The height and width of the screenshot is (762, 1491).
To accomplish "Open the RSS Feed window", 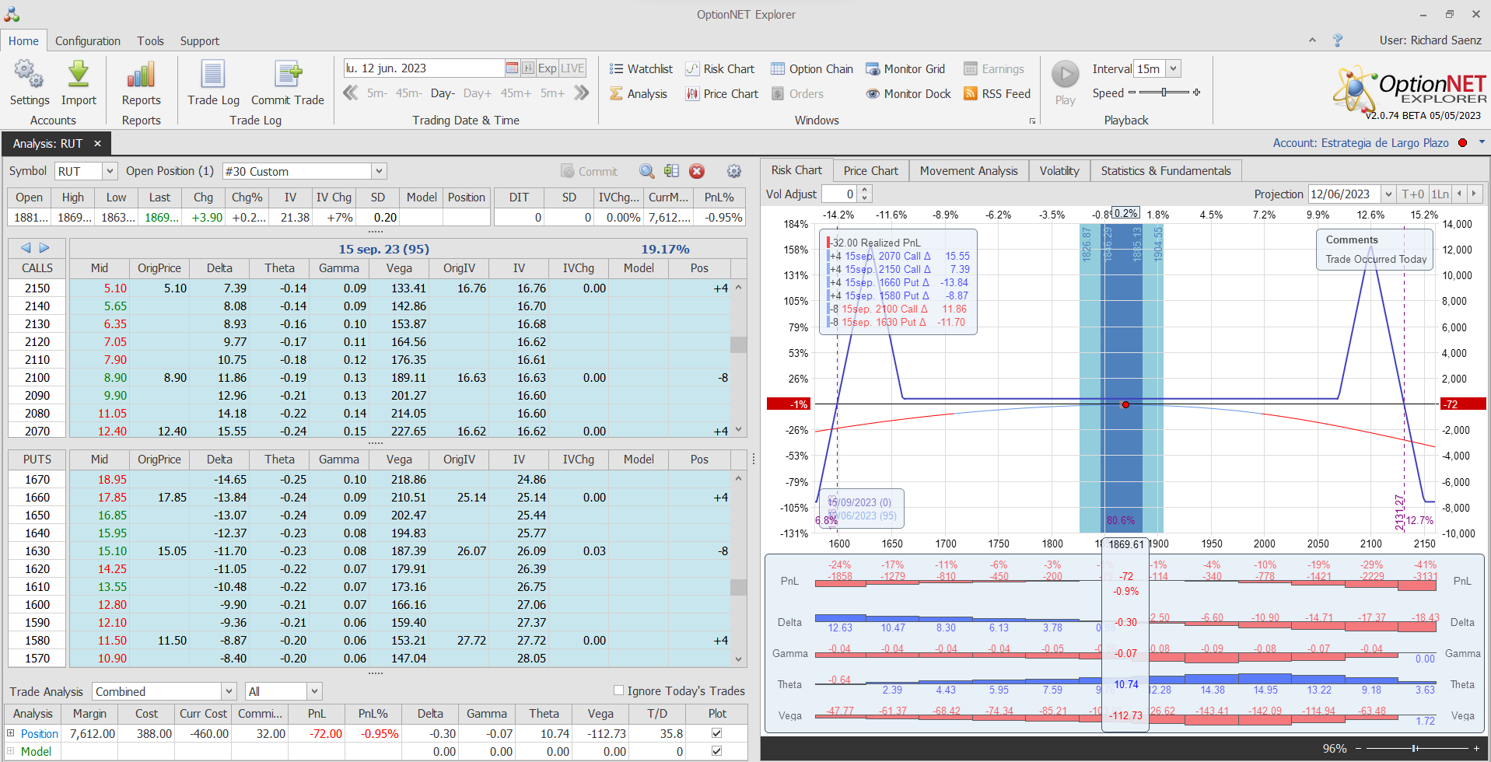I will pyautogui.click(x=997, y=94).
